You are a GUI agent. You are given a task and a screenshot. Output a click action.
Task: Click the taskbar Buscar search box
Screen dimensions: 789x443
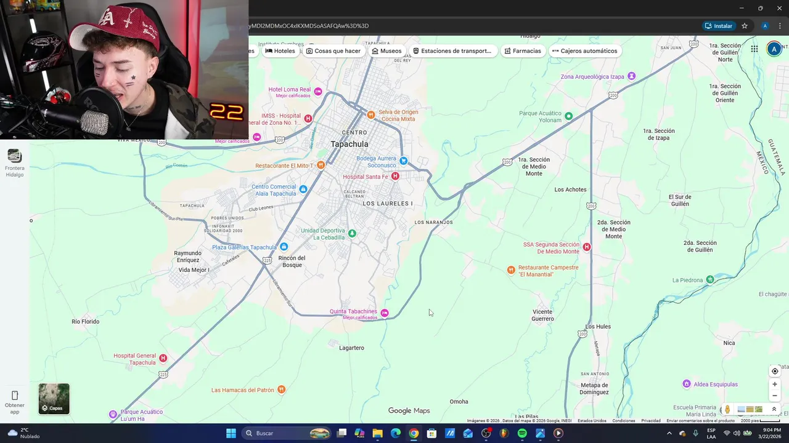pyautogui.click(x=287, y=433)
